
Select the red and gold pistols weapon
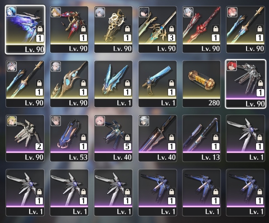[69, 30]
